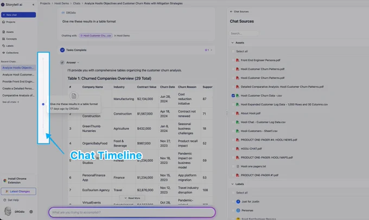Click the Projects breadcrumb

coord(45,3)
